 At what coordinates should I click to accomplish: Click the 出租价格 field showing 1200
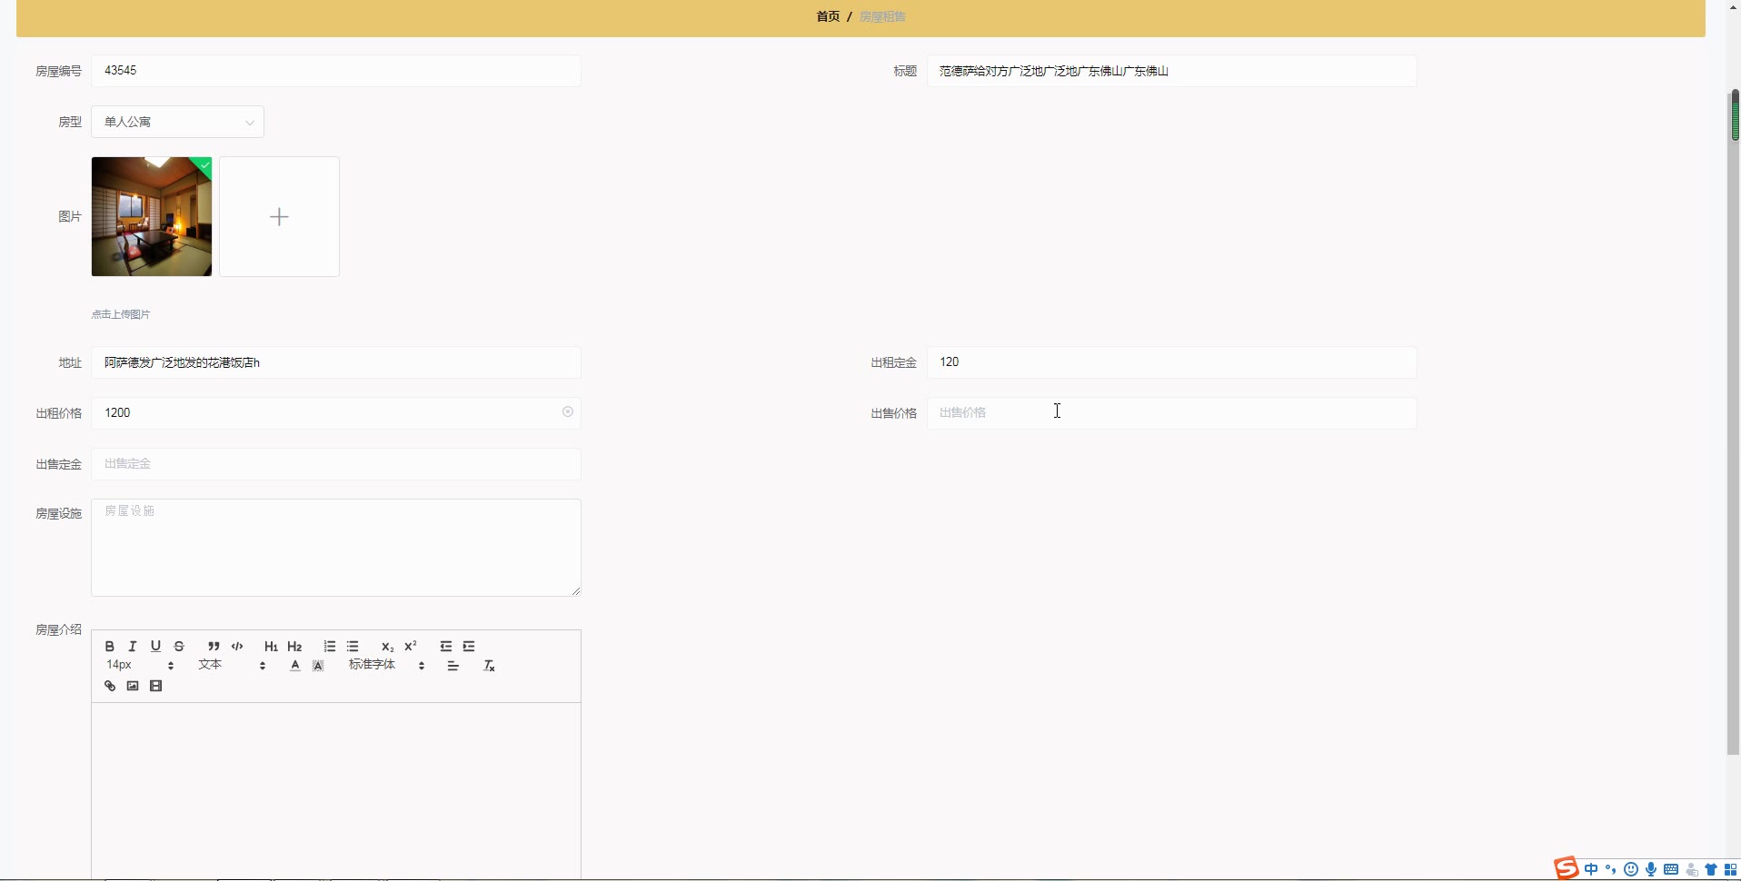click(335, 413)
